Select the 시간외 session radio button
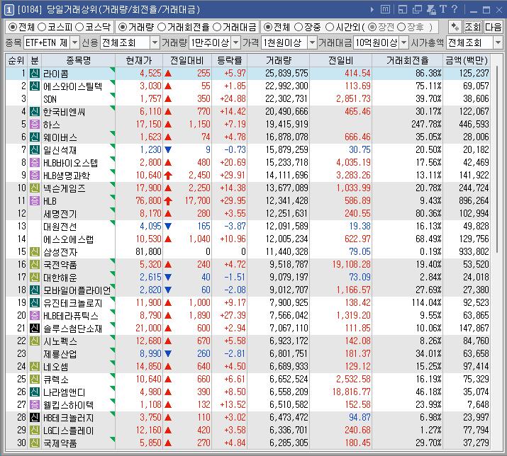Image resolution: width=507 pixels, height=456 pixels. tap(330, 27)
